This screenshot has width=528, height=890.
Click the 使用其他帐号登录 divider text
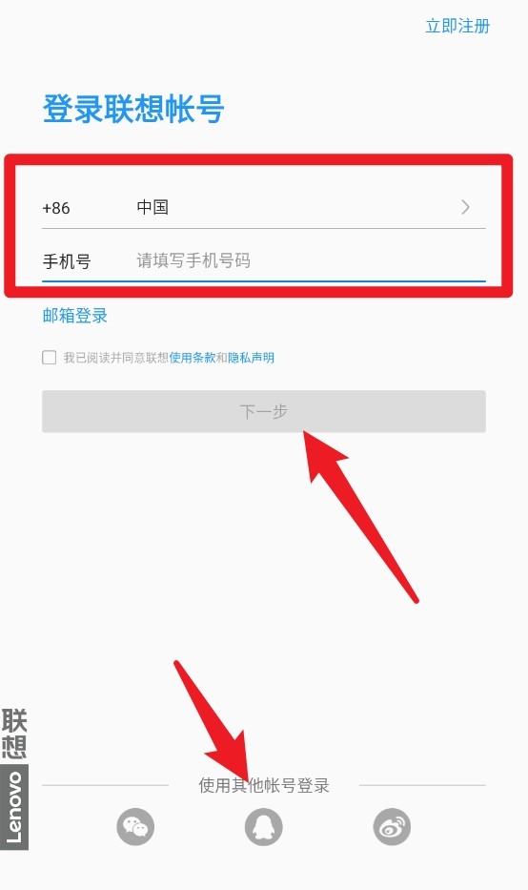click(264, 786)
